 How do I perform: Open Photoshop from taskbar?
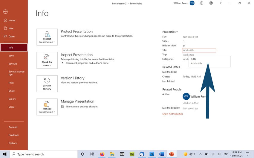coord(152,154)
